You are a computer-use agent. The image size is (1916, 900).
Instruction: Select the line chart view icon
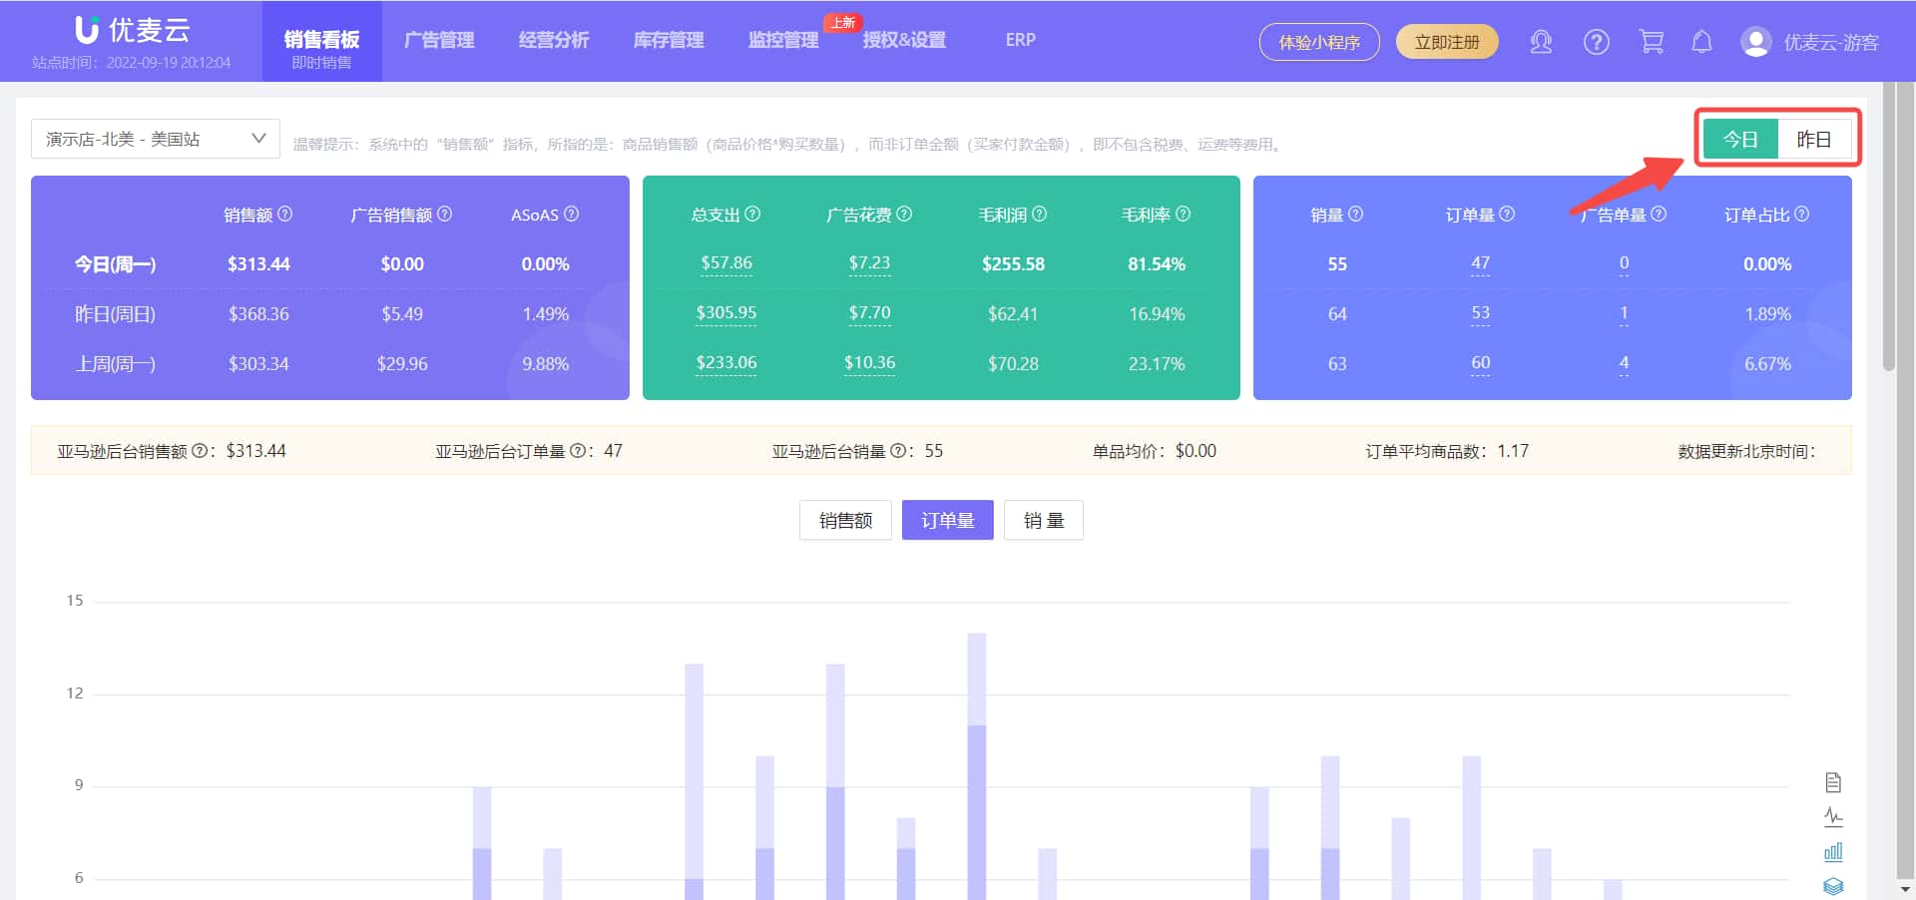[x=1834, y=816]
